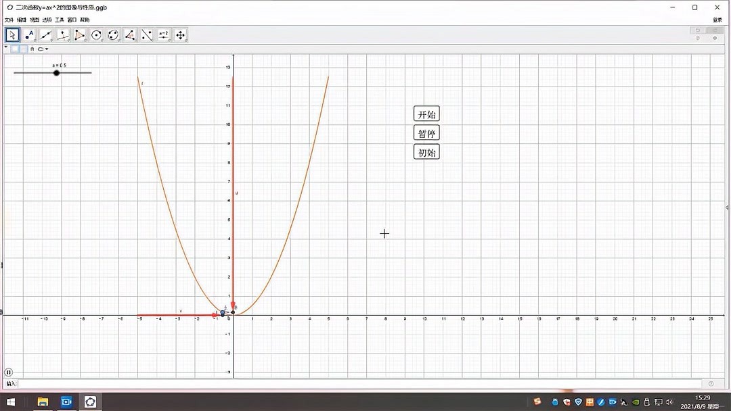Expand the Point tool options arrow

click(35, 40)
